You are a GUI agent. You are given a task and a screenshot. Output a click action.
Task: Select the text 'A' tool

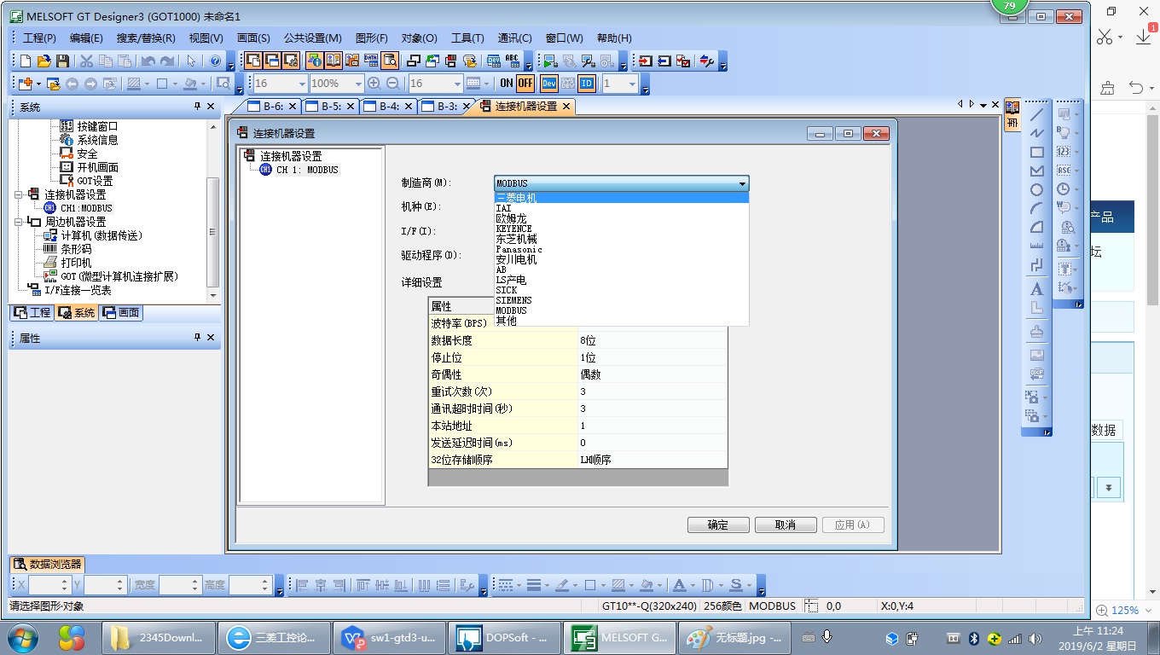(1036, 289)
